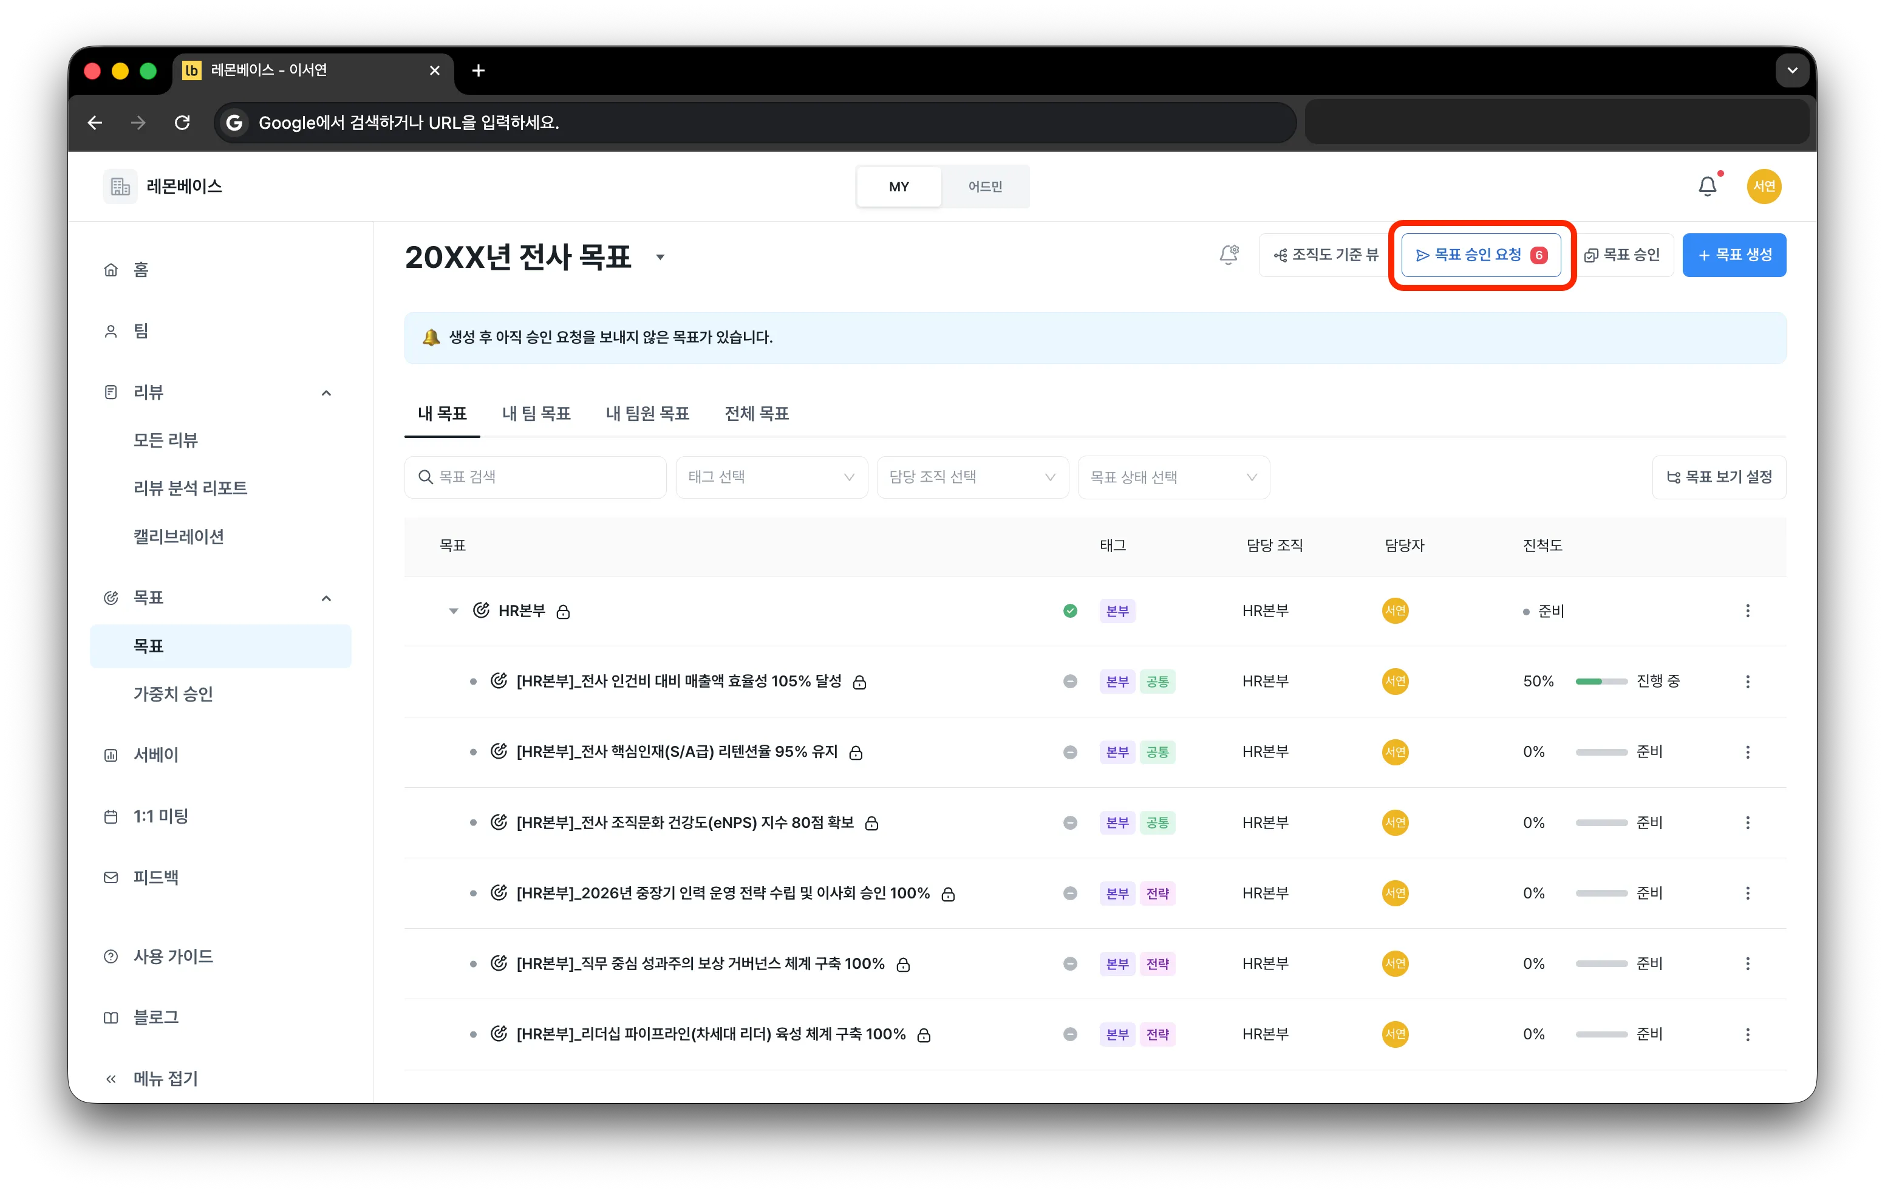Click 50% progress bar on 매출액 효율성 goal
Screen dimensions: 1885x1193
[x=1601, y=681]
